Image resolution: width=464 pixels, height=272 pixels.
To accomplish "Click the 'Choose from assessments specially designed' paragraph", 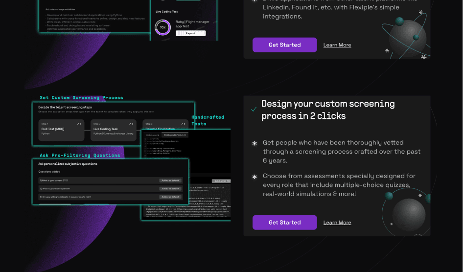I will click(339, 185).
